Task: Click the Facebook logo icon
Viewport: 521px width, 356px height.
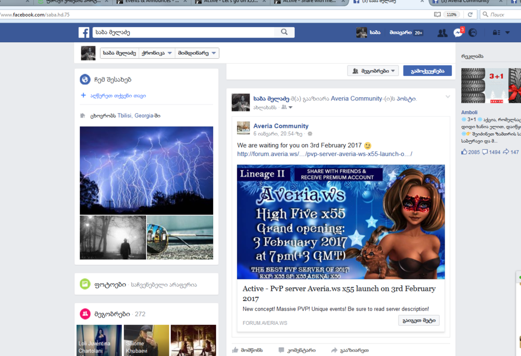Action: pos(84,33)
